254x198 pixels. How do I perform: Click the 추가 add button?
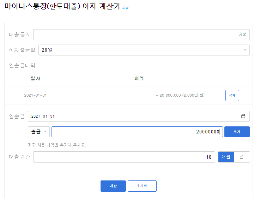[x=237, y=132]
